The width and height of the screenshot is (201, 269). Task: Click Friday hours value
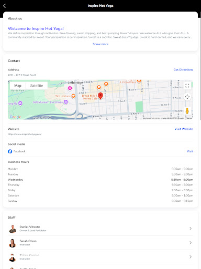[x=182, y=190]
